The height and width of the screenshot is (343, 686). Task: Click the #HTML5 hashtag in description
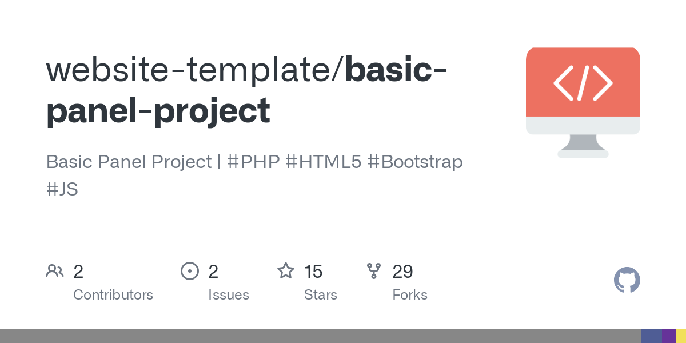point(324,162)
